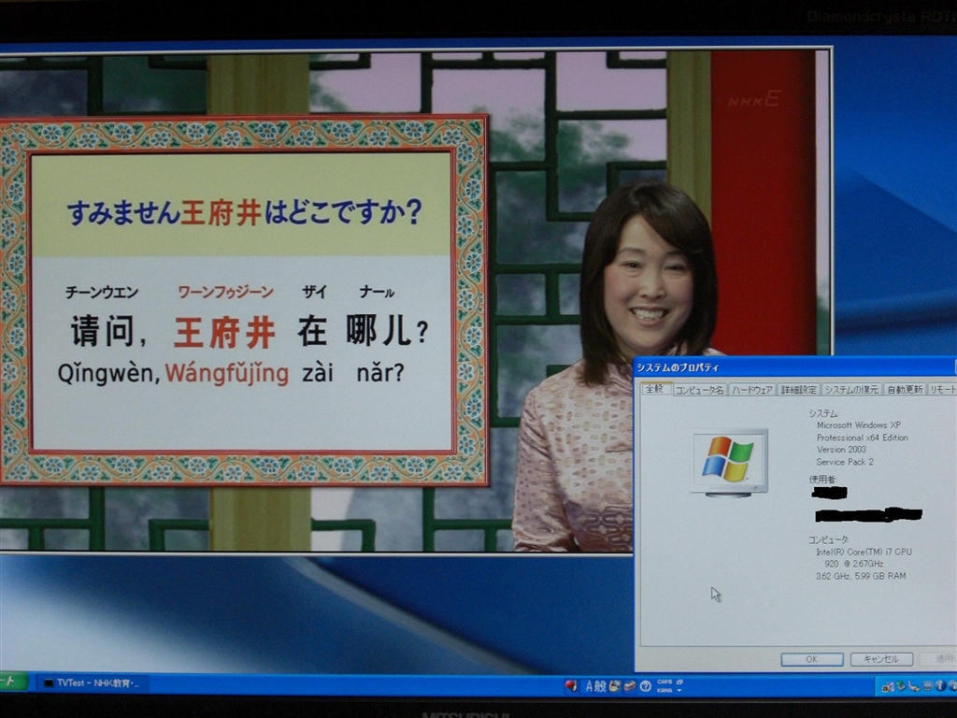Image resolution: width=957 pixels, height=718 pixels.
Task: Open the IME conversion mode '般' icon
Action: (x=601, y=685)
